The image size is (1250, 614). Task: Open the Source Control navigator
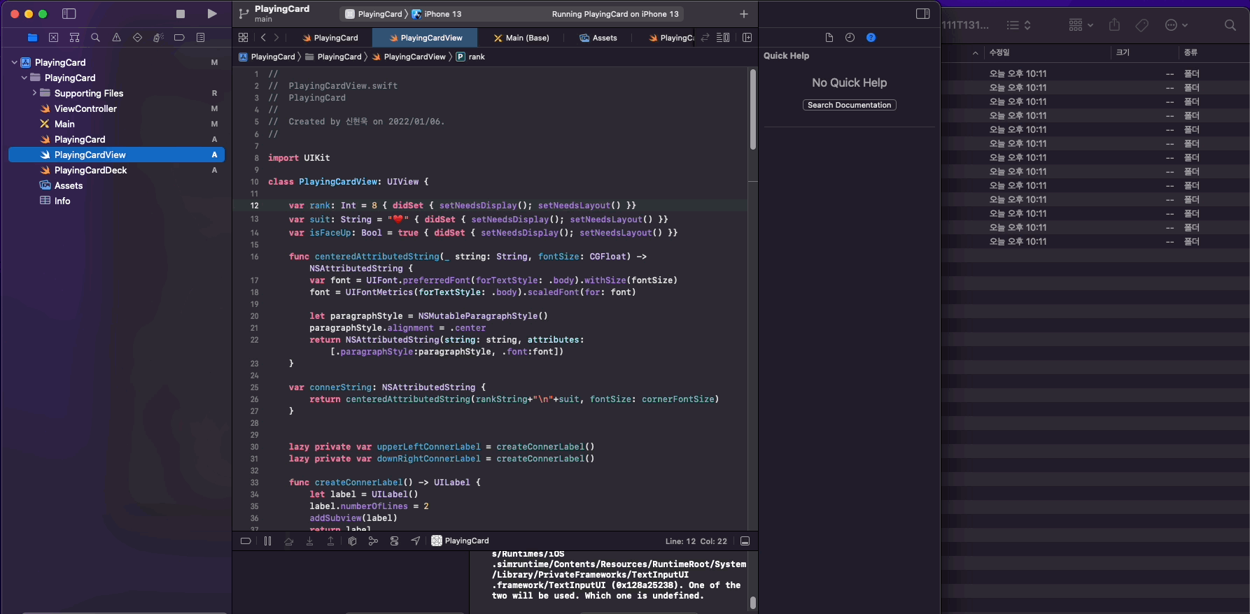coord(53,38)
